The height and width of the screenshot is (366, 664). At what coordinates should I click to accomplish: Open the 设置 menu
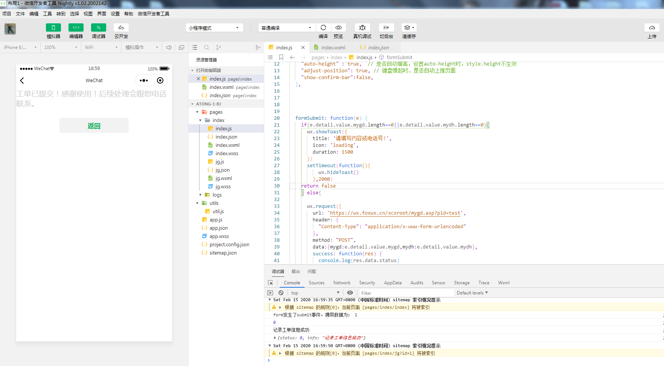[115, 14]
